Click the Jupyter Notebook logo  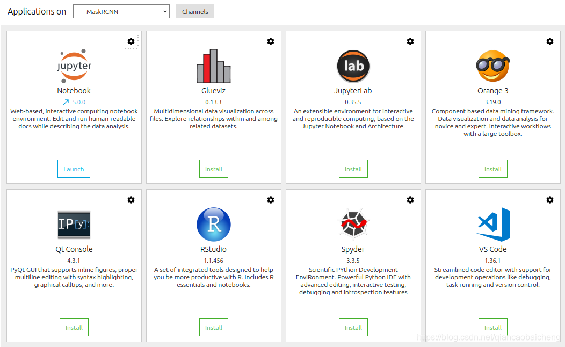74,66
